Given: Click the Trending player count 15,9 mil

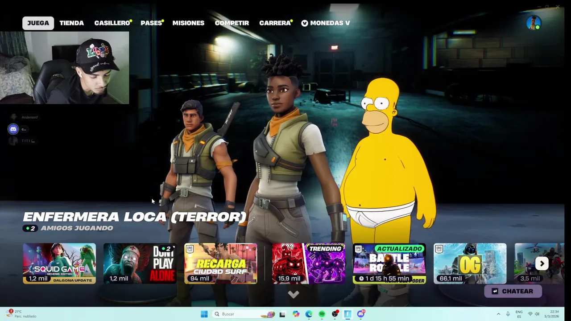Looking at the screenshot, I should coord(289,278).
